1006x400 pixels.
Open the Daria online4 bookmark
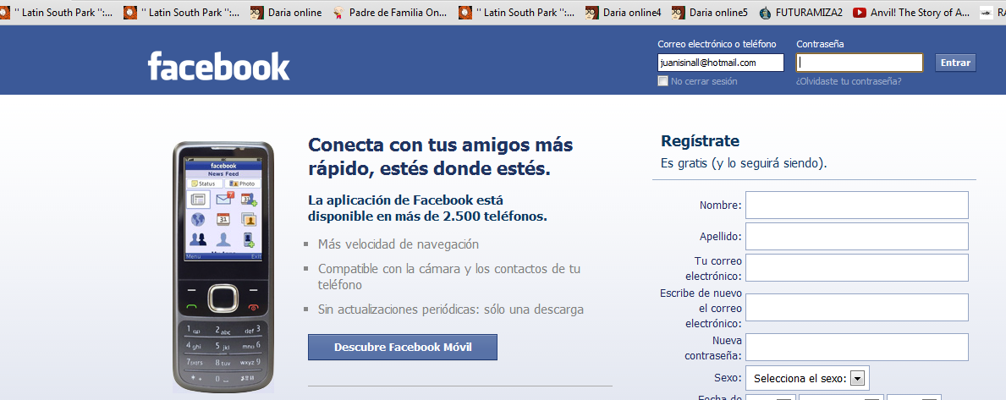(x=624, y=12)
